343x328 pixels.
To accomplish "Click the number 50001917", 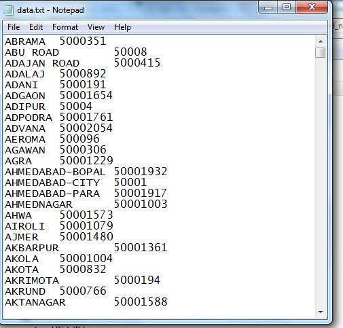I will coord(141,194).
